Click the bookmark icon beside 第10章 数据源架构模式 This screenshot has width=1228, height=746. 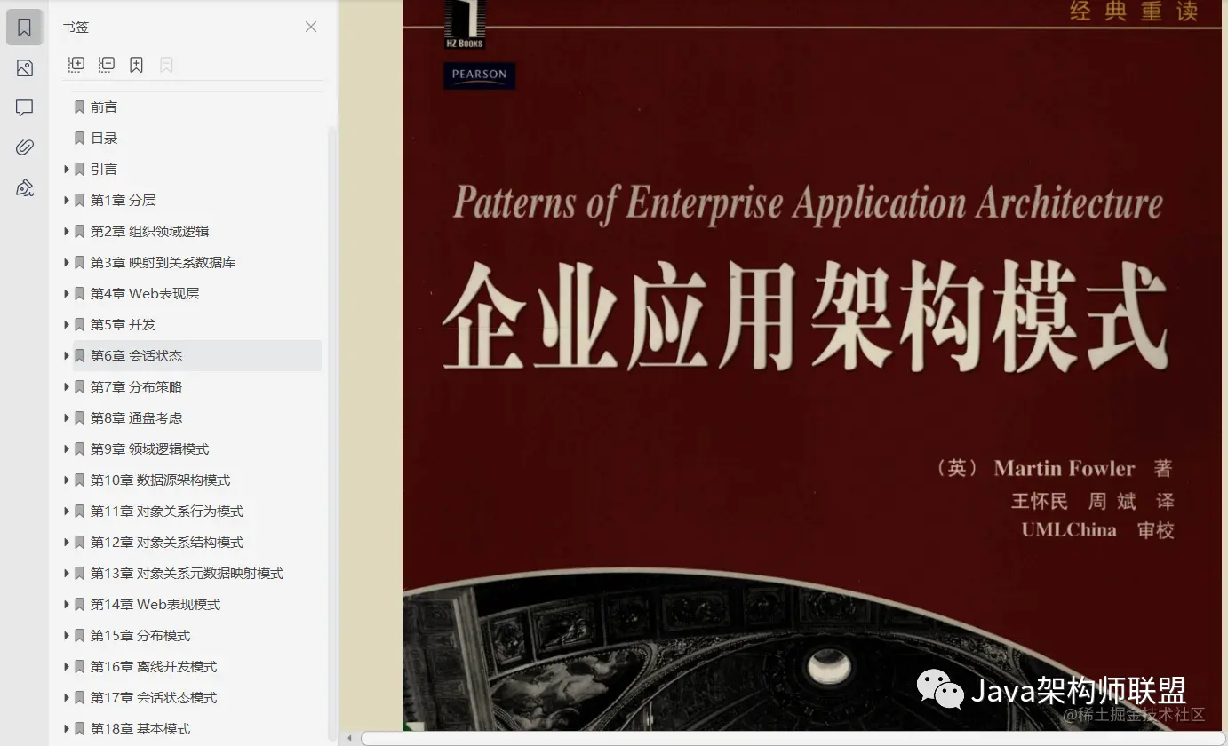click(79, 480)
